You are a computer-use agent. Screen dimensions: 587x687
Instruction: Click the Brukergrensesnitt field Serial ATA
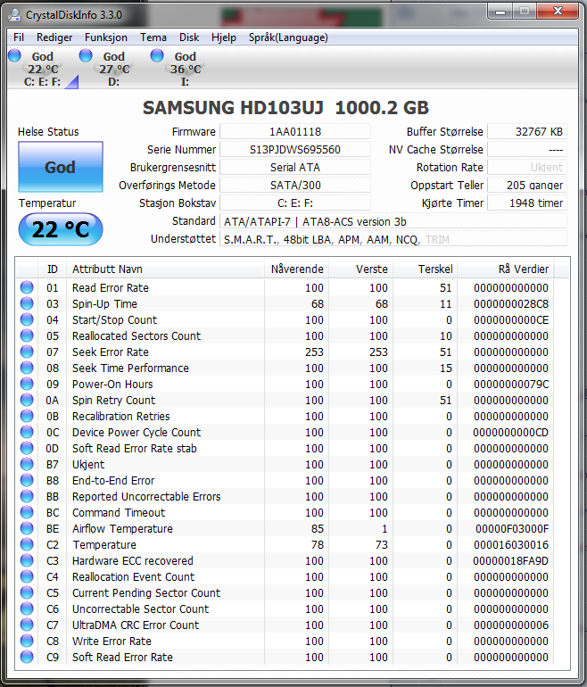coord(294,168)
